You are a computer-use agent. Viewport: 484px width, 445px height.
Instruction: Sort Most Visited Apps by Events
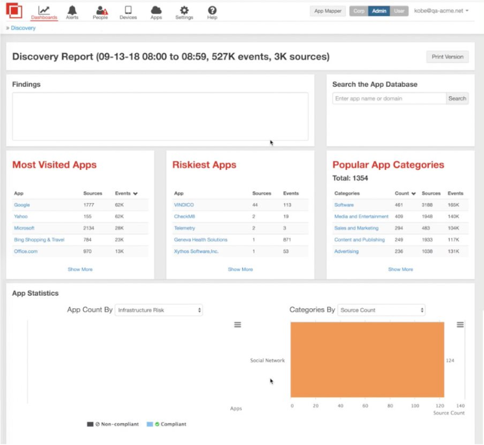127,193
